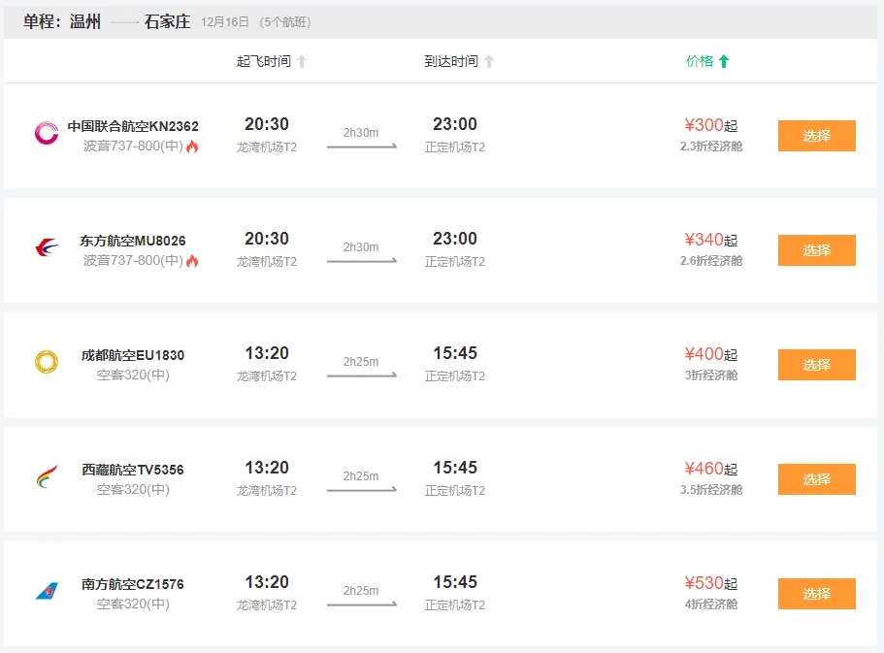Click the China United Airlines logo icon
884x653 pixels.
[x=47, y=134]
